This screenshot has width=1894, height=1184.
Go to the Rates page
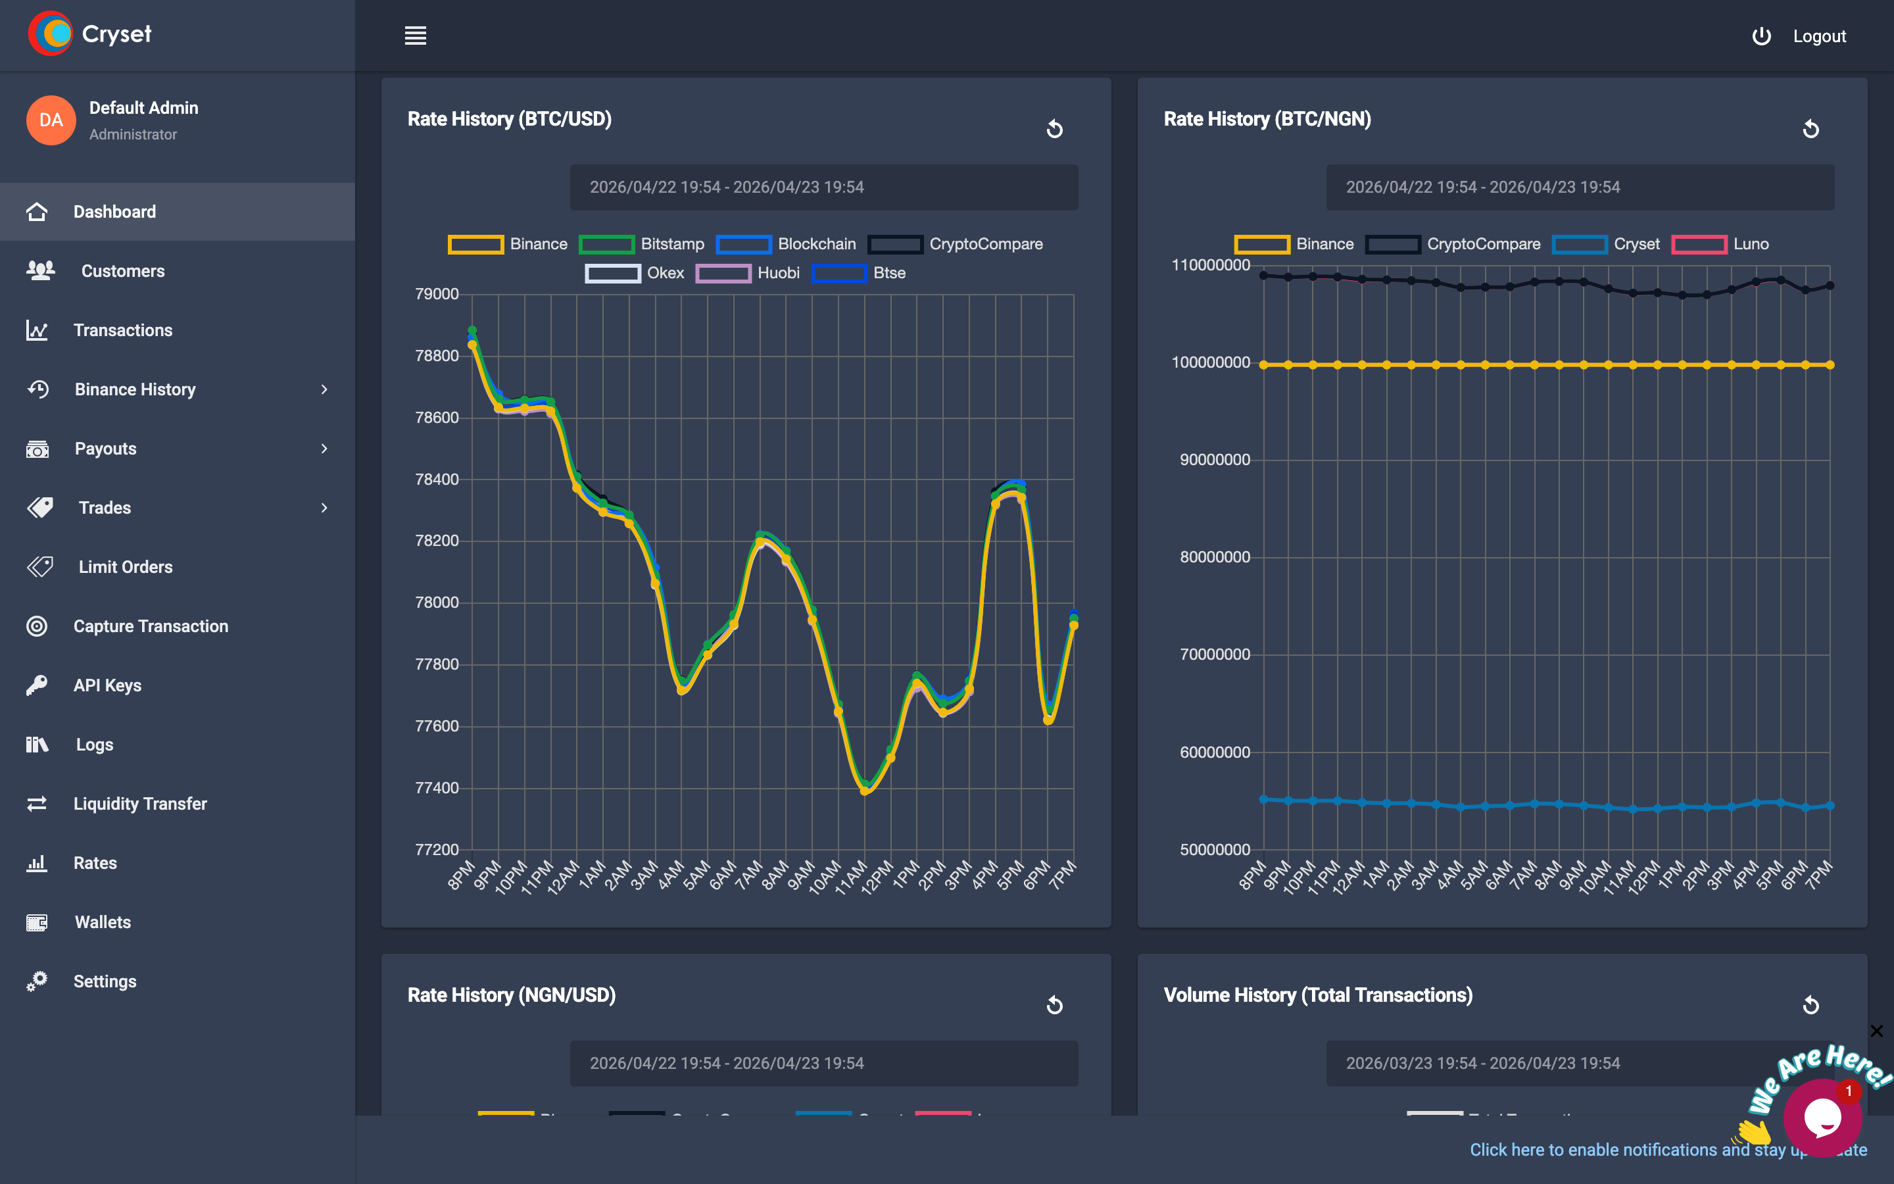click(178, 863)
